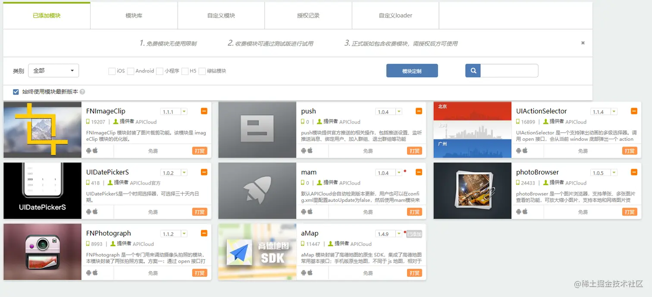
Task: Click the Apple icon on photoBrowser card
Action: point(525,212)
